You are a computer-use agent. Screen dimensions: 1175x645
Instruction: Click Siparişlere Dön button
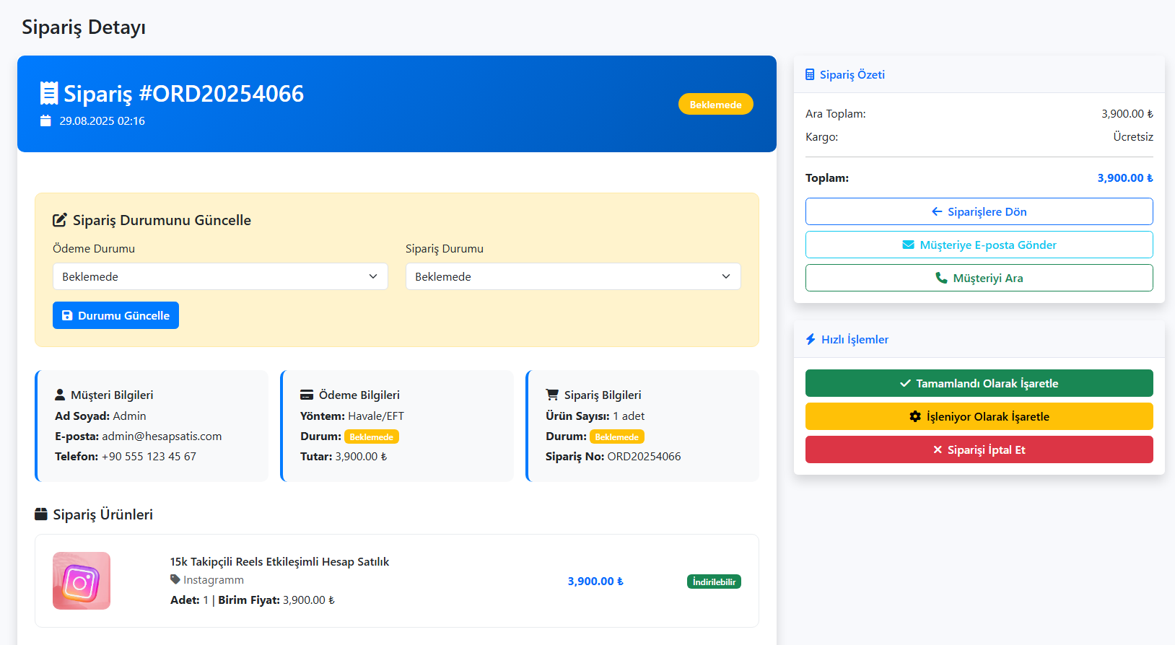(x=979, y=211)
